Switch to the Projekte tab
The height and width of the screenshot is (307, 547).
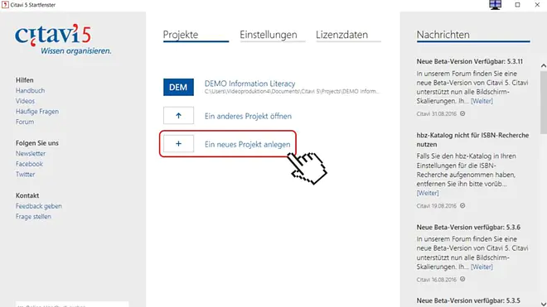pyautogui.click(x=196, y=36)
